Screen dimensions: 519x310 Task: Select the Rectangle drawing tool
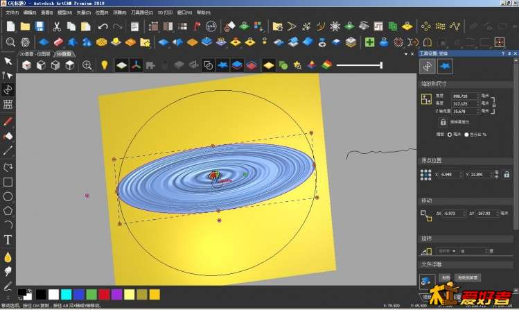pos(8,182)
